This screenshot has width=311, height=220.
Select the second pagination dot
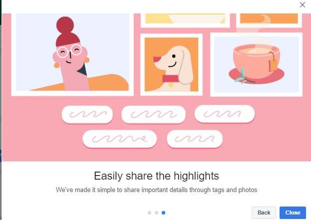156,213
